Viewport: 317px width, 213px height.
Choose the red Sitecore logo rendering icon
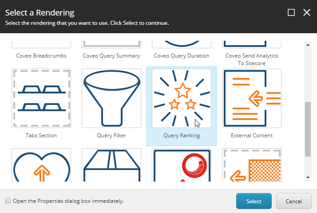[x=182, y=165]
